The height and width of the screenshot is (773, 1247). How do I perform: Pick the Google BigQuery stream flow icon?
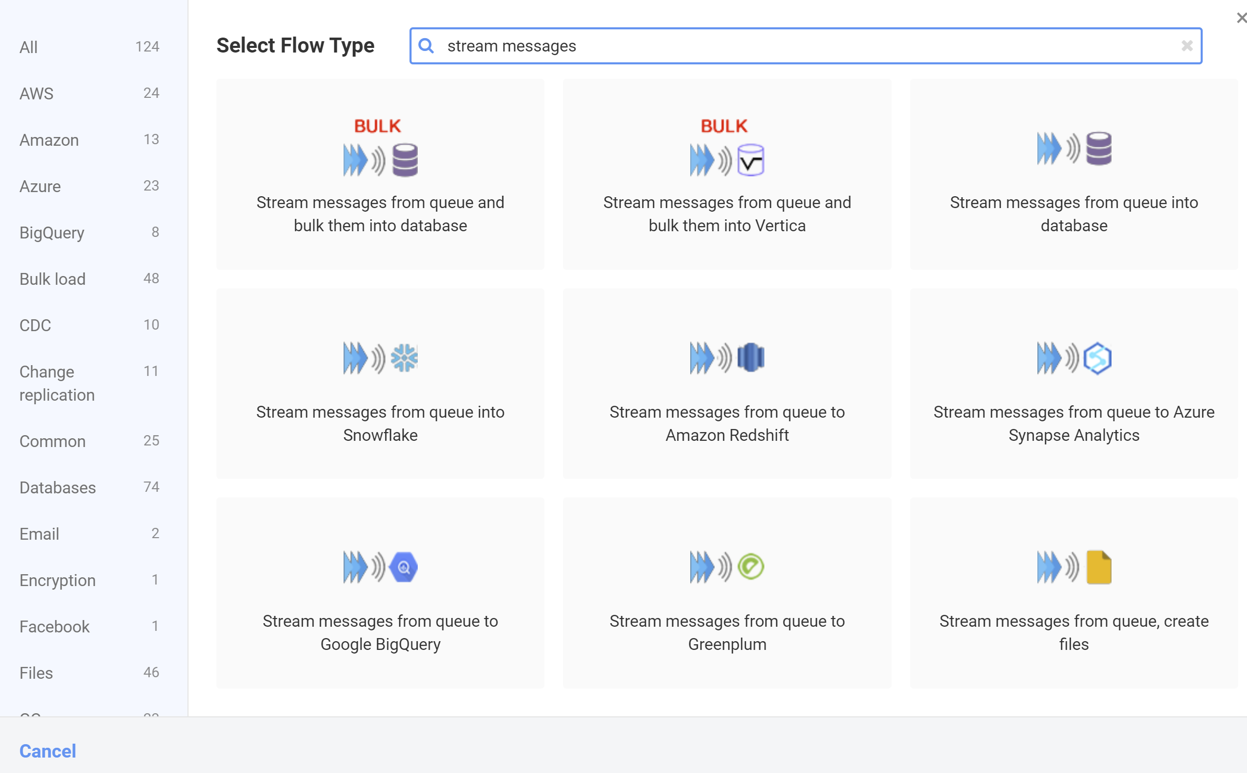click(380, 567)
